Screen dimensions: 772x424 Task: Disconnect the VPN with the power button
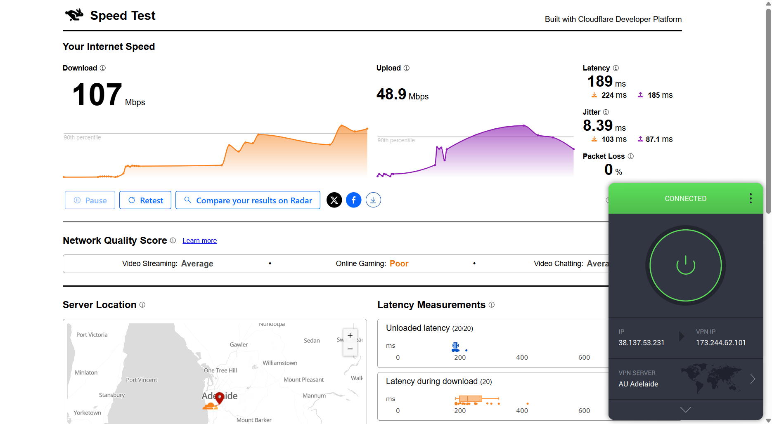[685, 265]
